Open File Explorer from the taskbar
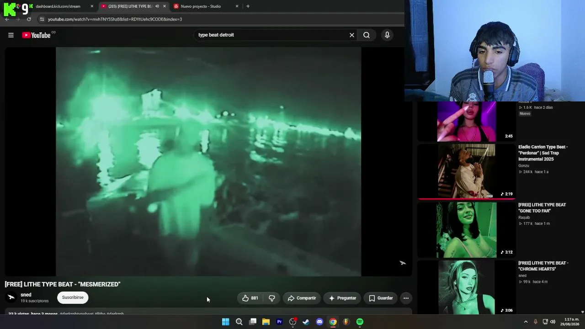585x329 pixels. click(266, 322)
